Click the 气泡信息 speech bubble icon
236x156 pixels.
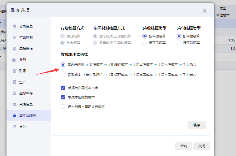[x=14, y=104]
